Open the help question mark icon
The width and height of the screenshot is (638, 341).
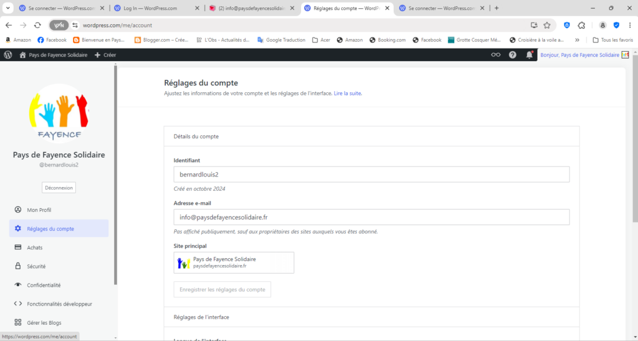coord(513,55)
